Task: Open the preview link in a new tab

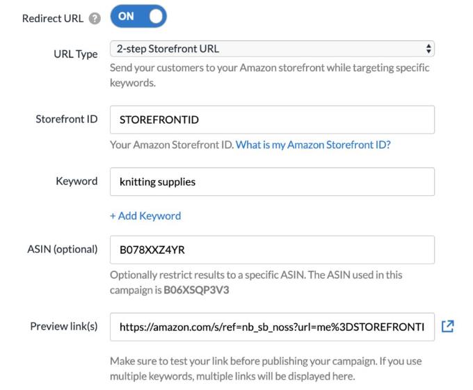Action: (x=448, y=326)
